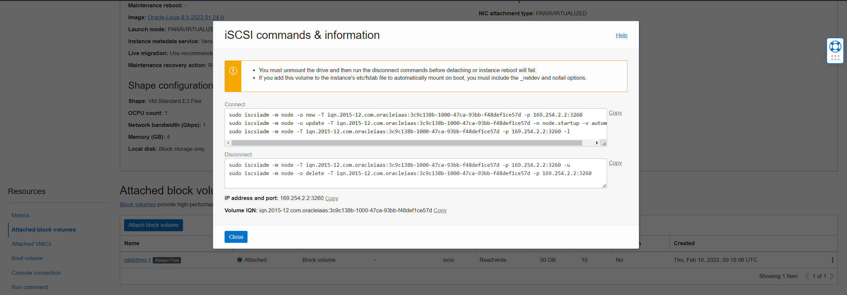Click the life ring support icon
Image resolution: width=847 pixels, height=295 pixels.
835,47
